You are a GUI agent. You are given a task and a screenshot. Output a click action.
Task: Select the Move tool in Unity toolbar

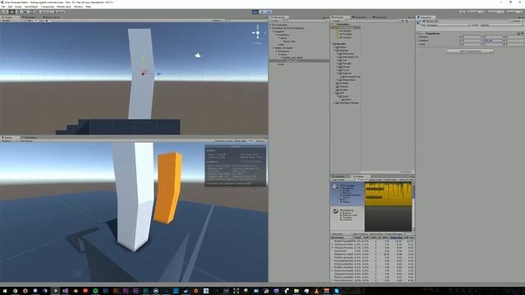coord(11,11)
